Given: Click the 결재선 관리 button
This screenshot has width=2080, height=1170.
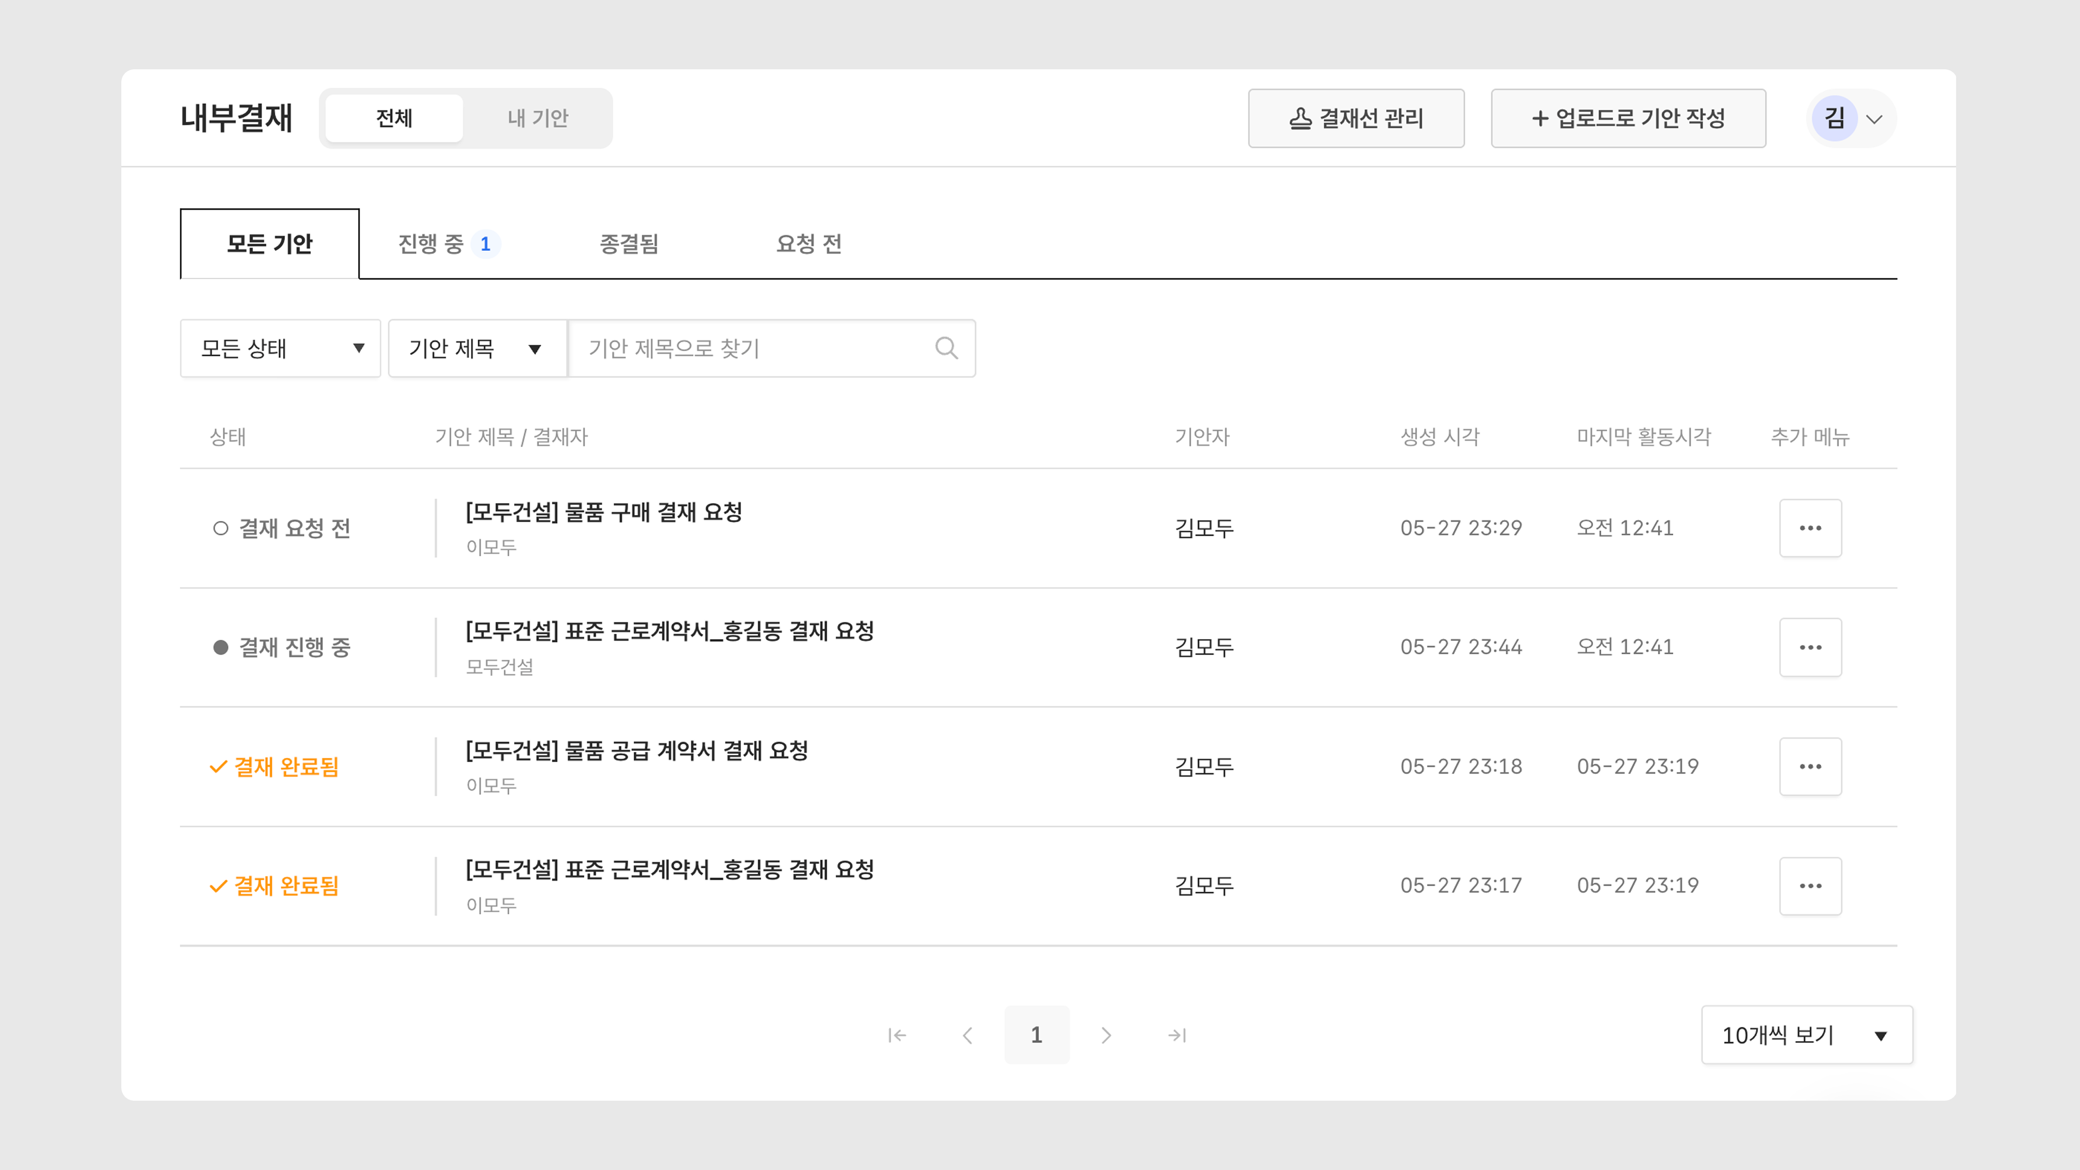Looking at the screenshot, I should pyautogui.click(x=1356, y=119).
